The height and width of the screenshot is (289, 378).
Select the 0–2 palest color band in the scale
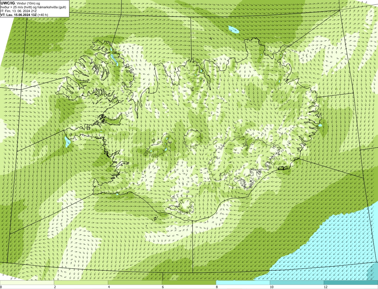point(27,282)
